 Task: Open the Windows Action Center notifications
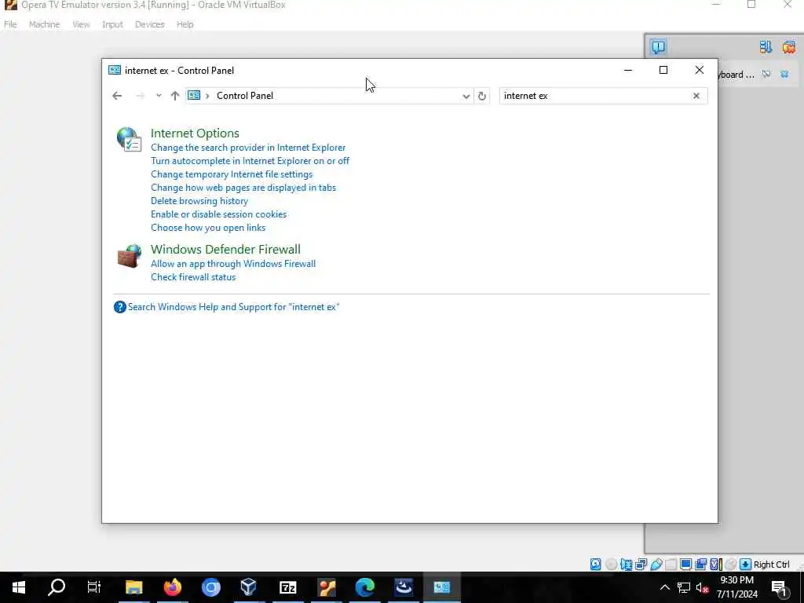780,587
